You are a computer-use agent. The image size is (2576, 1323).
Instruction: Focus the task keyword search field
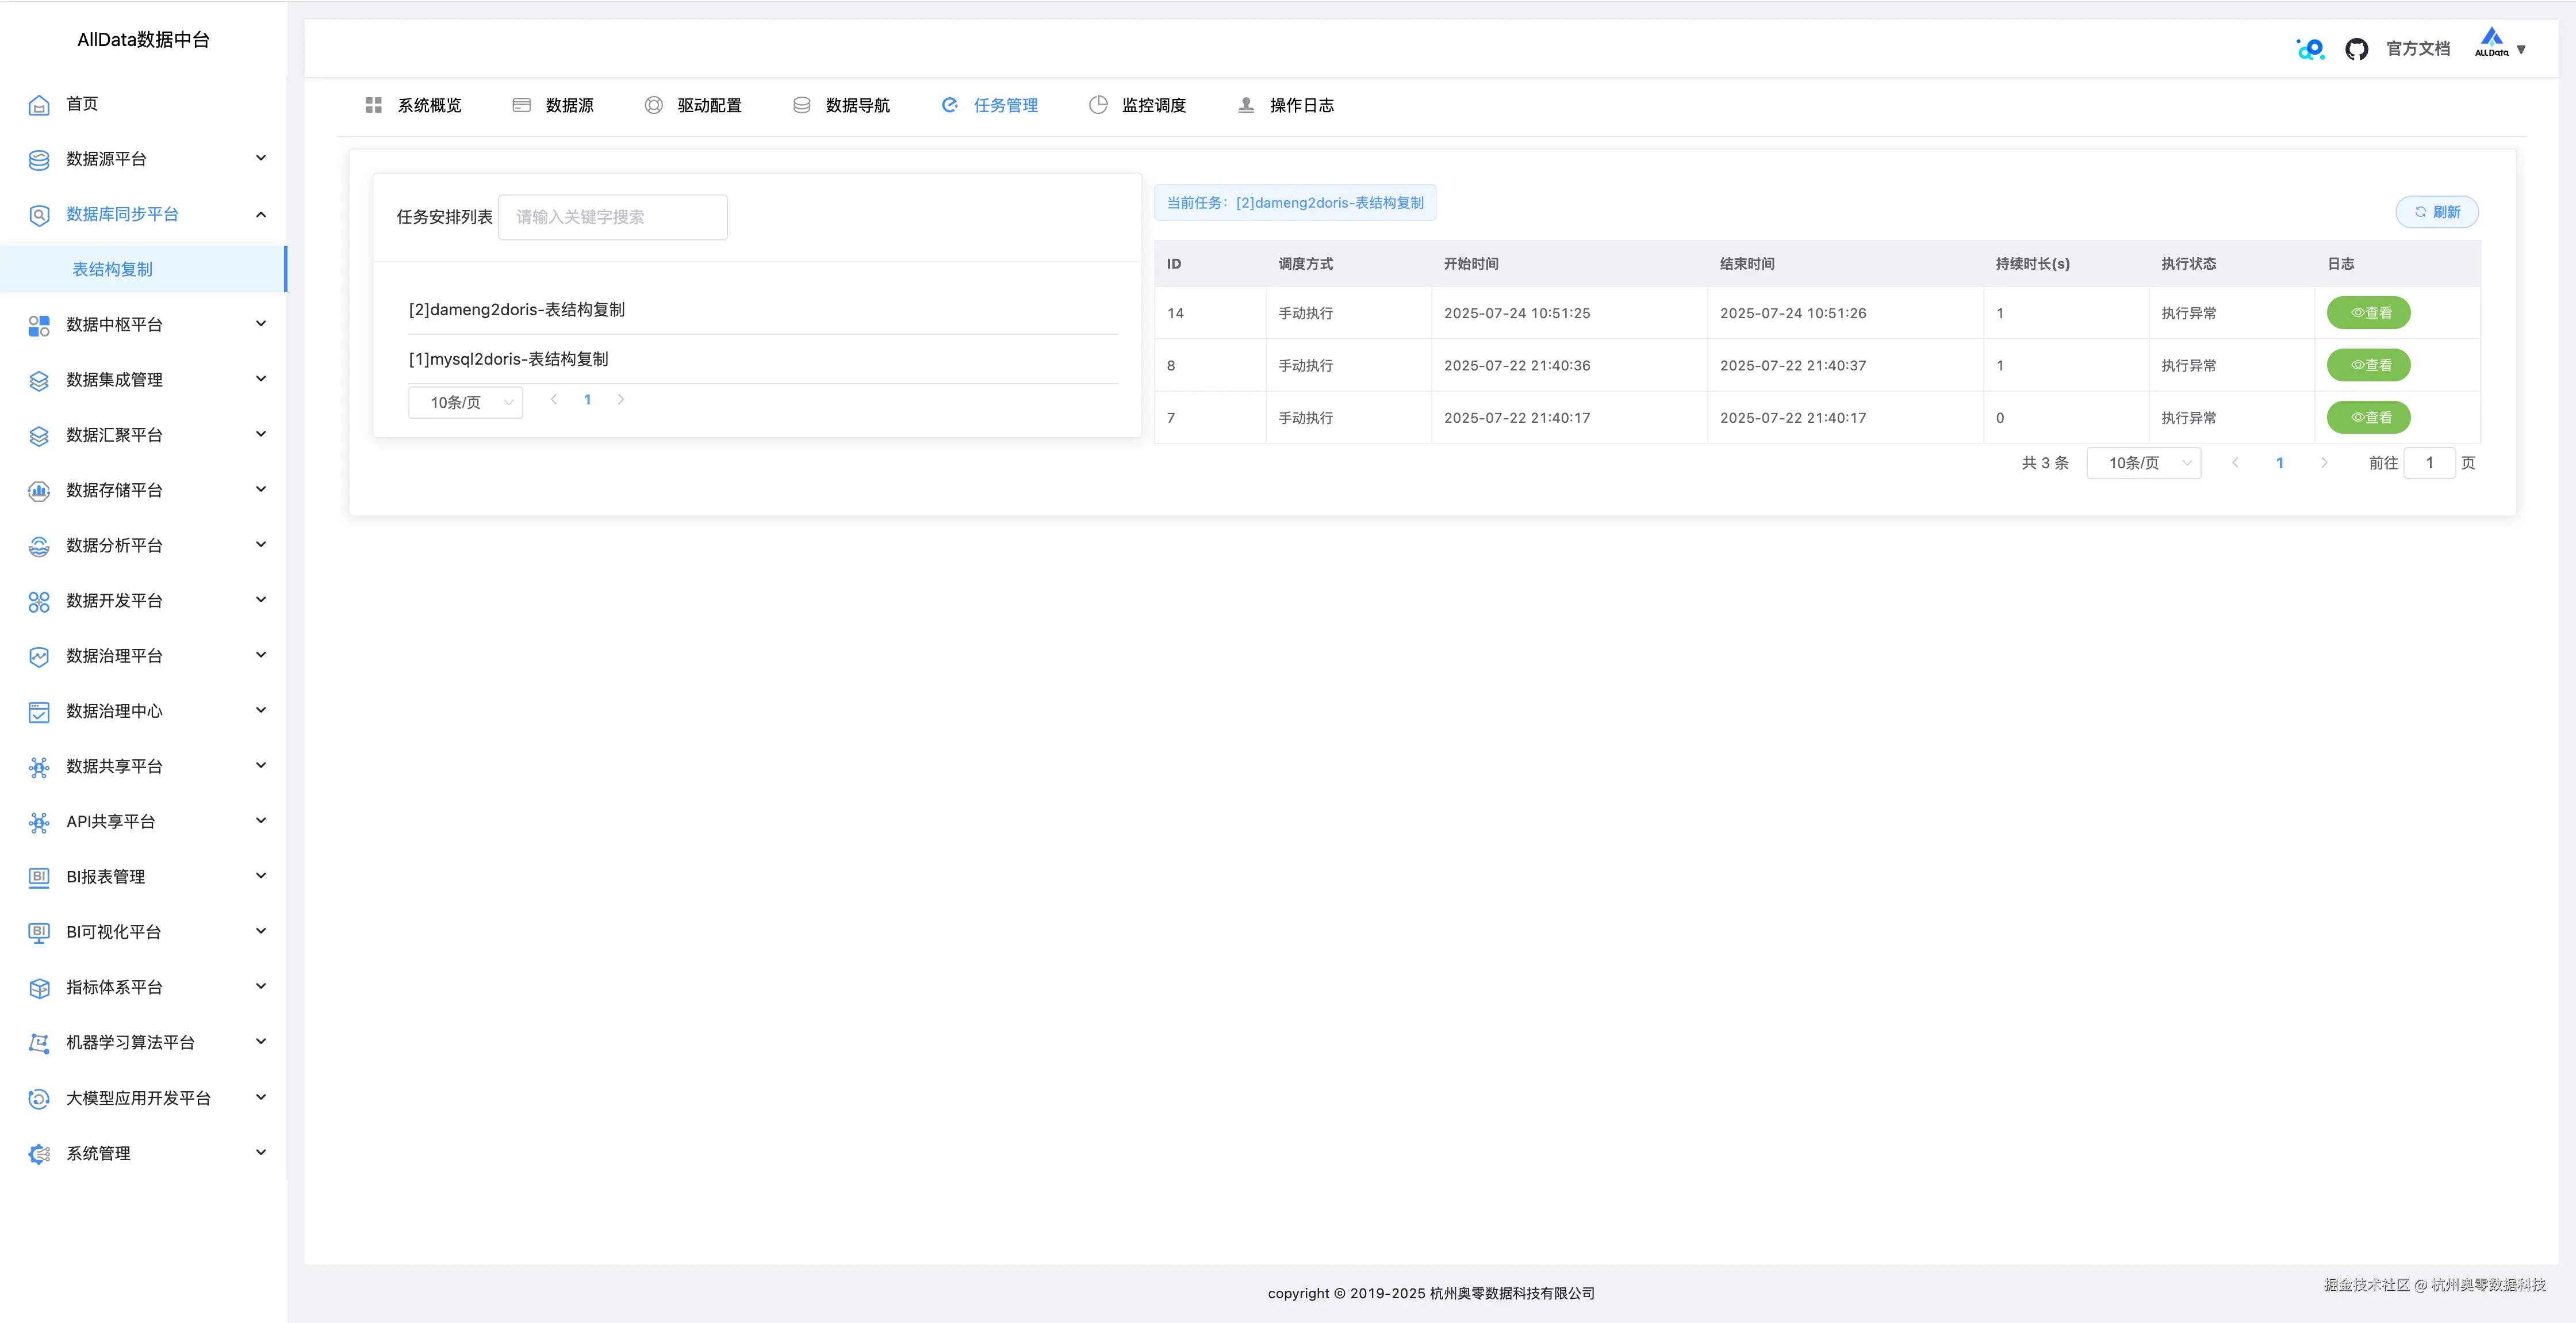(x=612, y=217)
